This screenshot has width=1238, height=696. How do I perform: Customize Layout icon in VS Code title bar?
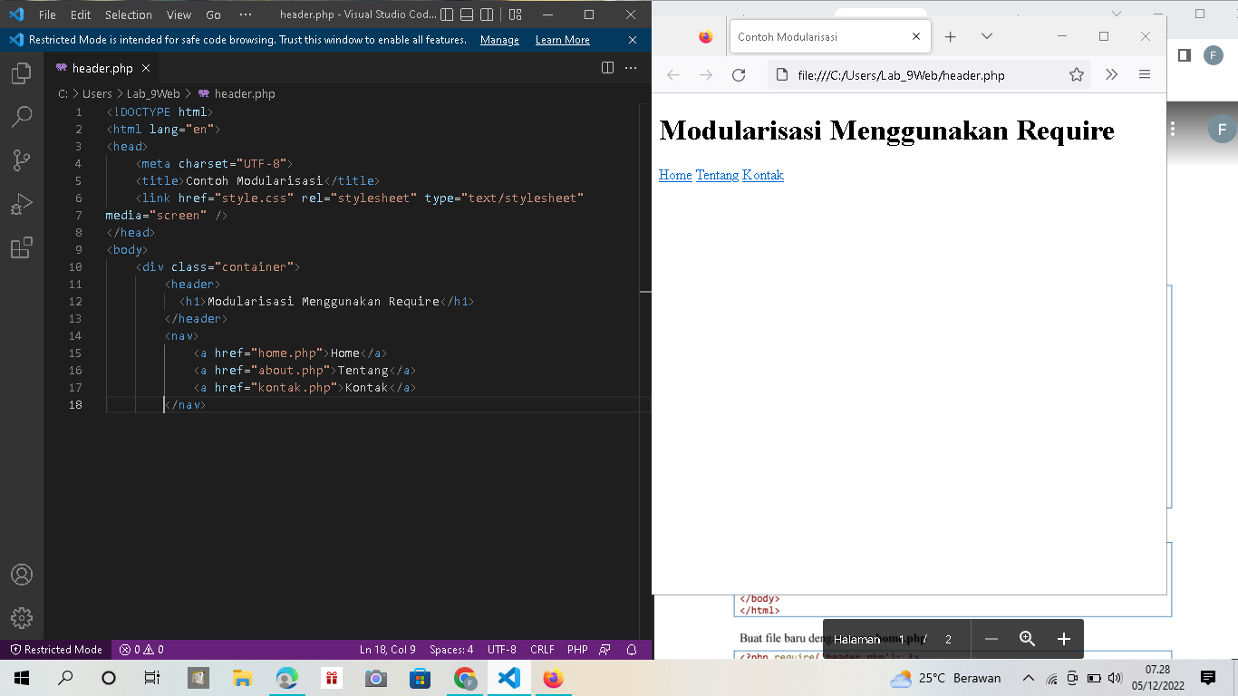515,14
